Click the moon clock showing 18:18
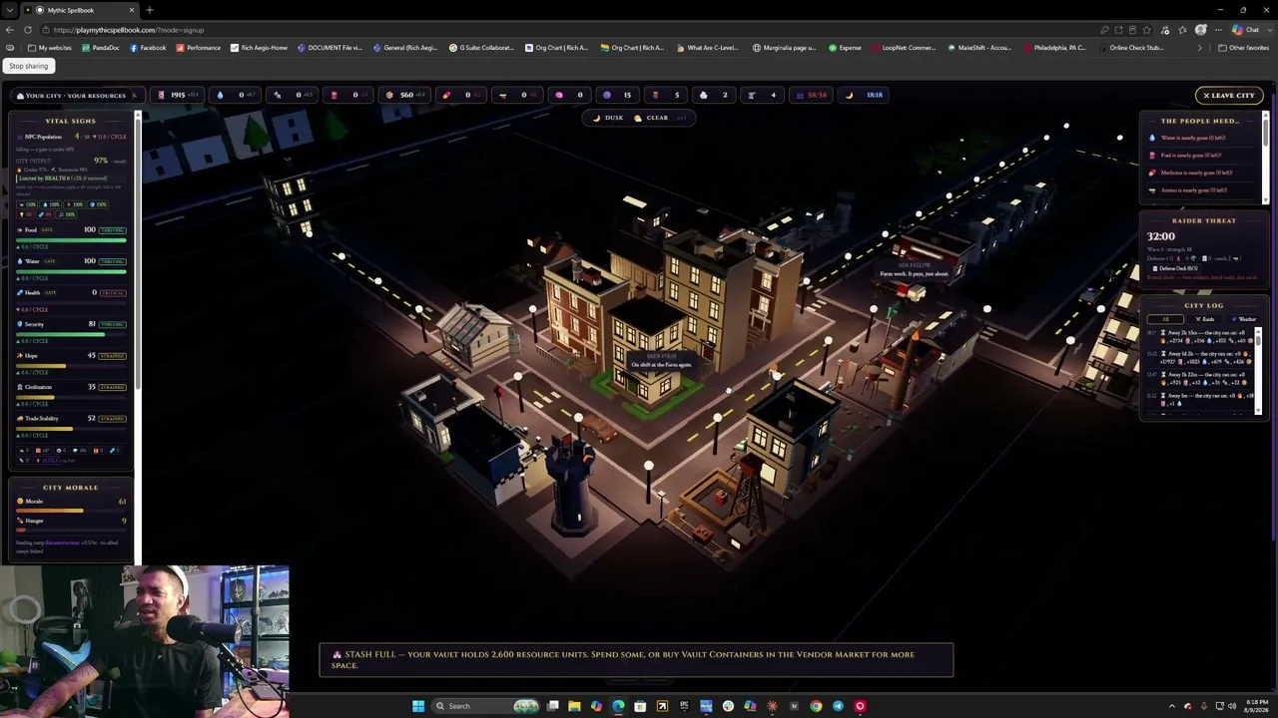Viewport: 1278px width, 718px height. pyautogui.click(x=866, y=95)
